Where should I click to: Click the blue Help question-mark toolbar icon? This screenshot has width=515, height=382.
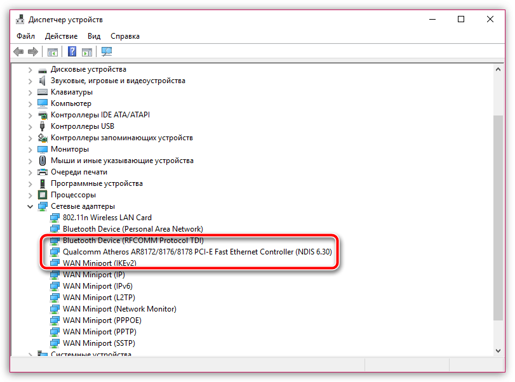[72, 52]
